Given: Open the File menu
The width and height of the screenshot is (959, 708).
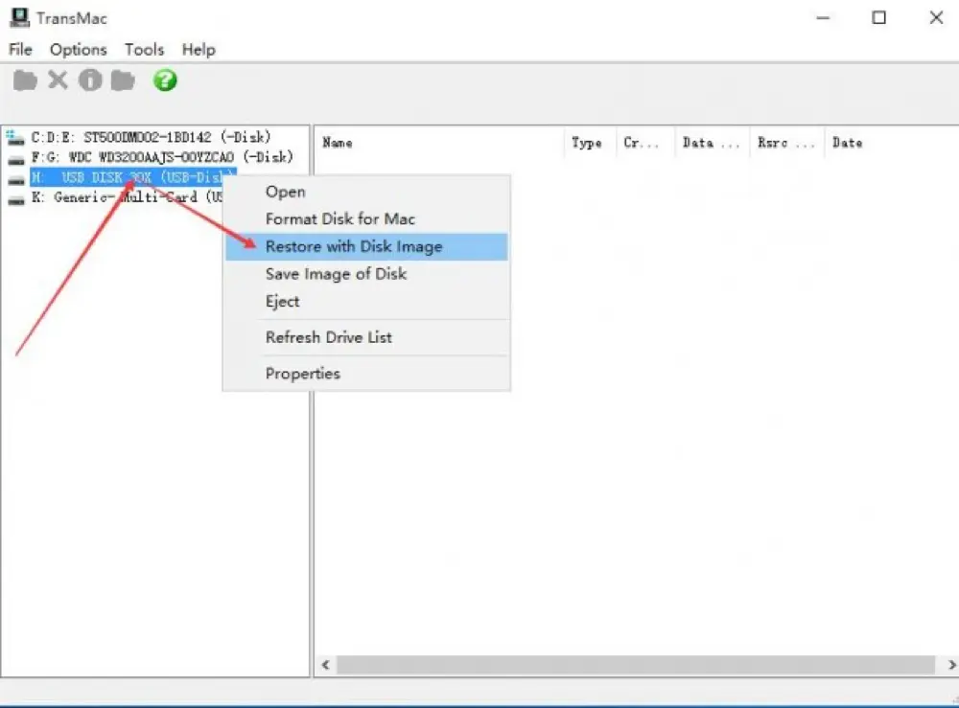Looking at the screenshot, I should point(20,50).
